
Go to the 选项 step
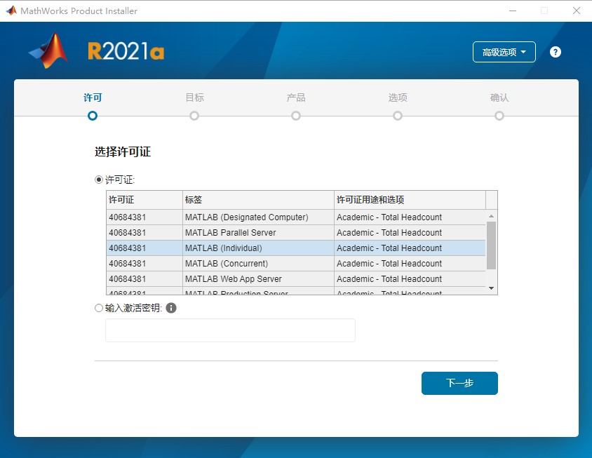(x=398, y=115)
